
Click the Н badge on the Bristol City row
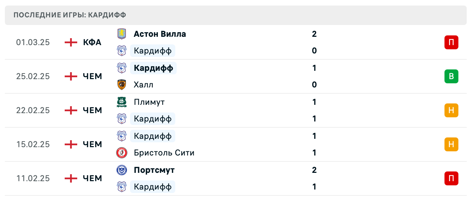451,144
